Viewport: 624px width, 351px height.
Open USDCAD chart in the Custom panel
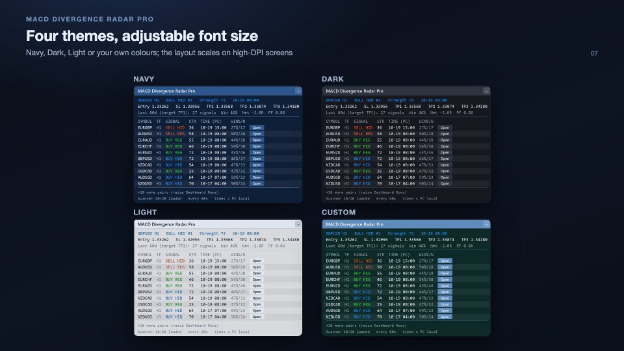click(445, 304)
